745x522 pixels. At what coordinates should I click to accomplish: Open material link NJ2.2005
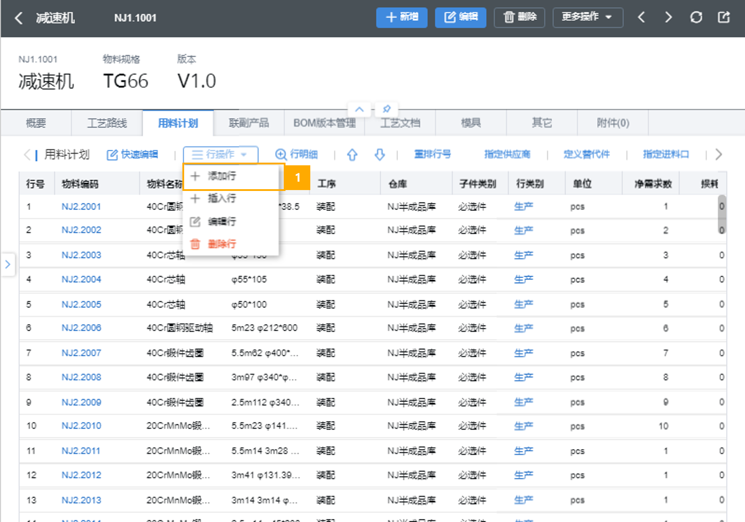[x=81, y=305]
